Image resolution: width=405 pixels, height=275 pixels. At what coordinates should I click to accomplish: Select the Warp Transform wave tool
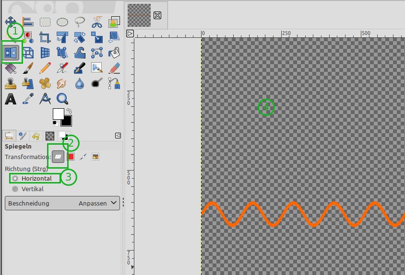(80, 53)
